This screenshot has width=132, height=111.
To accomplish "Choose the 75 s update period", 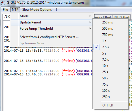I will (111, 84).
